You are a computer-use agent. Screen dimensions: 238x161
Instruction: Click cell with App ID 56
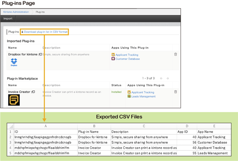pos(187,142)
